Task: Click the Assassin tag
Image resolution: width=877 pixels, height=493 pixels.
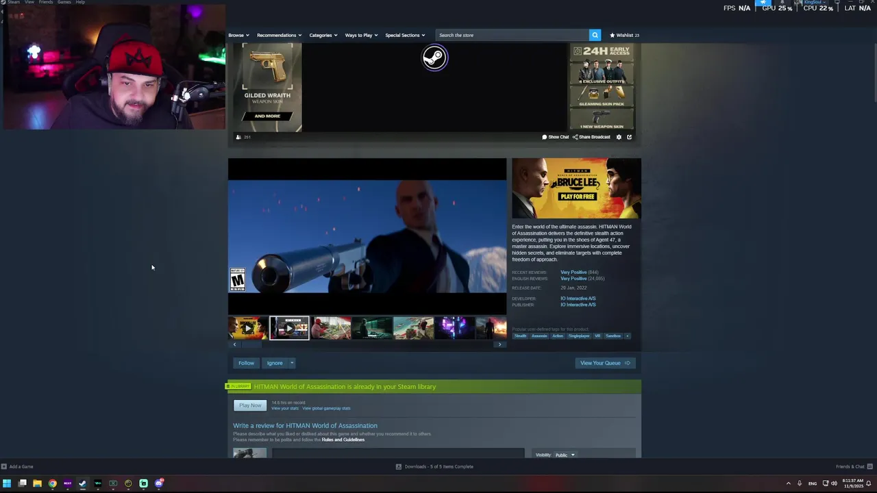Action: (539, 336)
